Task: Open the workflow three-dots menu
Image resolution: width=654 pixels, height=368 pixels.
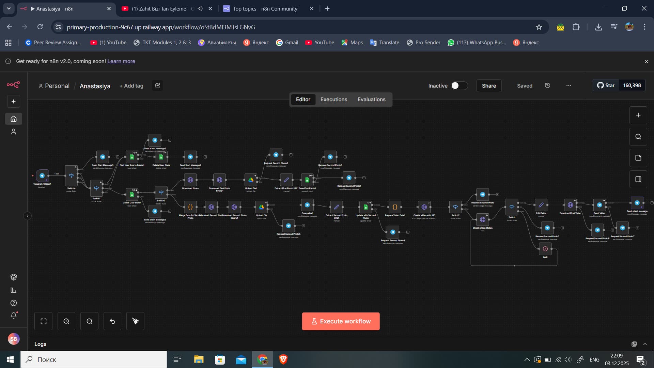Action: click(569, 86)
